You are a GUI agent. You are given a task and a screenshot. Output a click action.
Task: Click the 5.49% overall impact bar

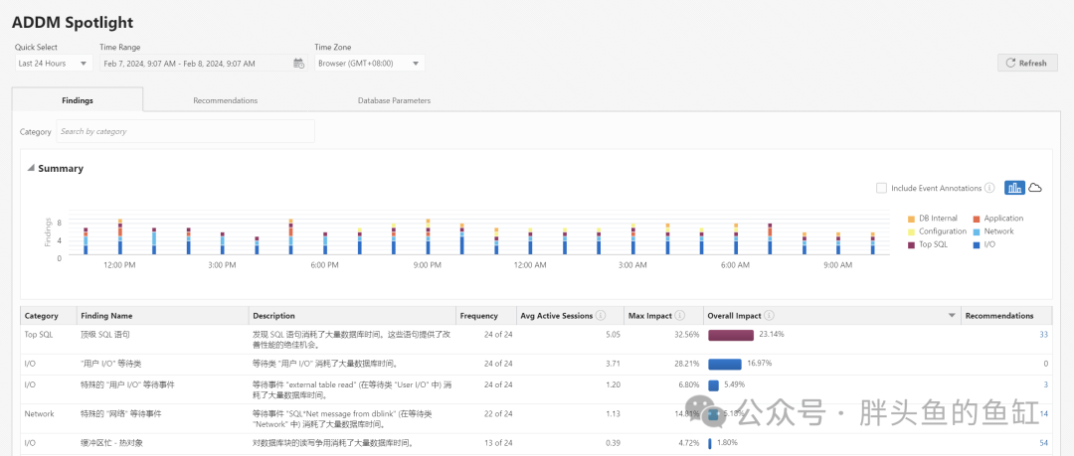(x=713, y=385)
